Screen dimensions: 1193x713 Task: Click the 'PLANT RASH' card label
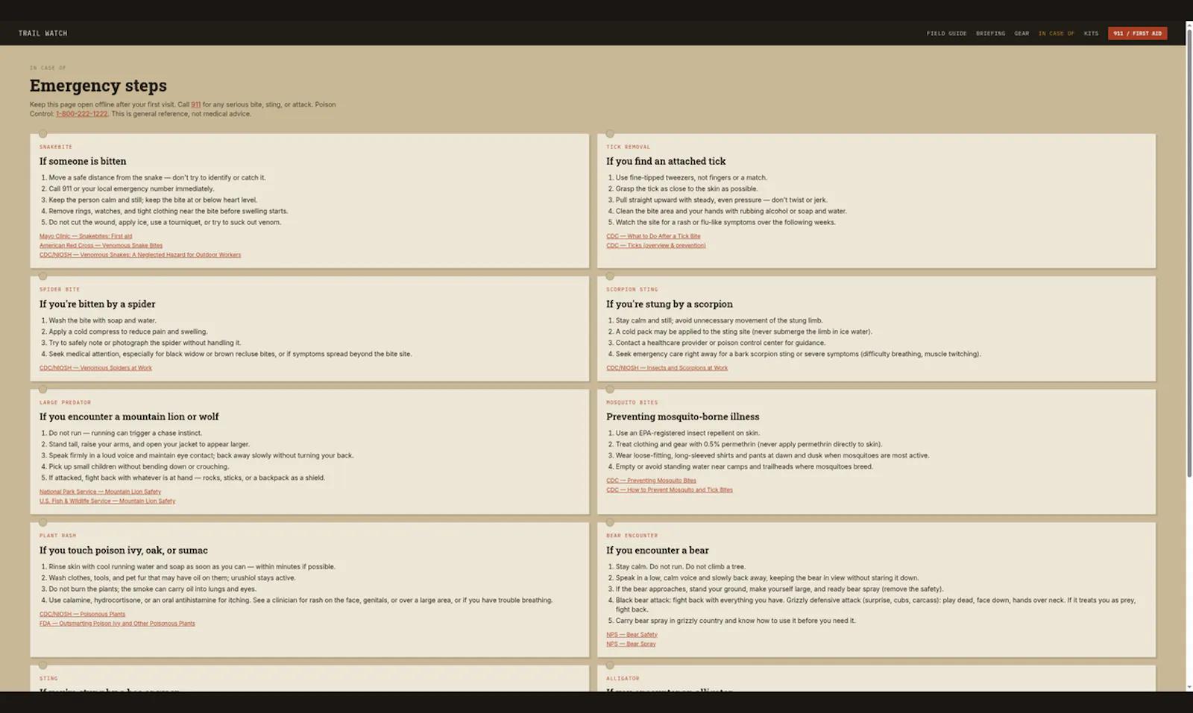click(x=58, y=536)
